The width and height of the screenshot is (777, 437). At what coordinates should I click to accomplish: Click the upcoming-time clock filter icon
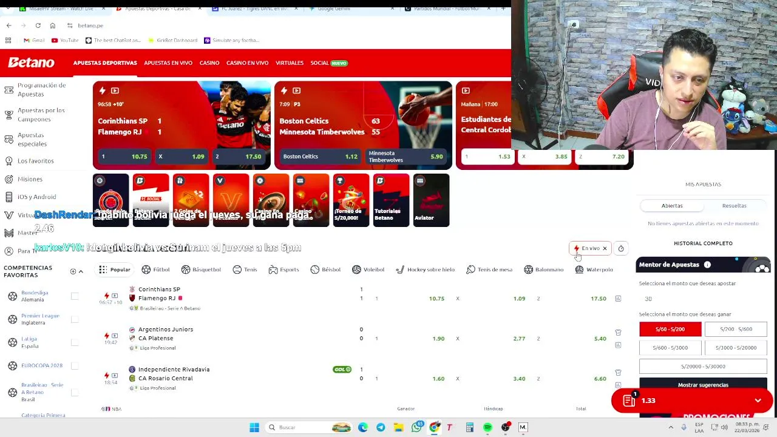[621, 248]
